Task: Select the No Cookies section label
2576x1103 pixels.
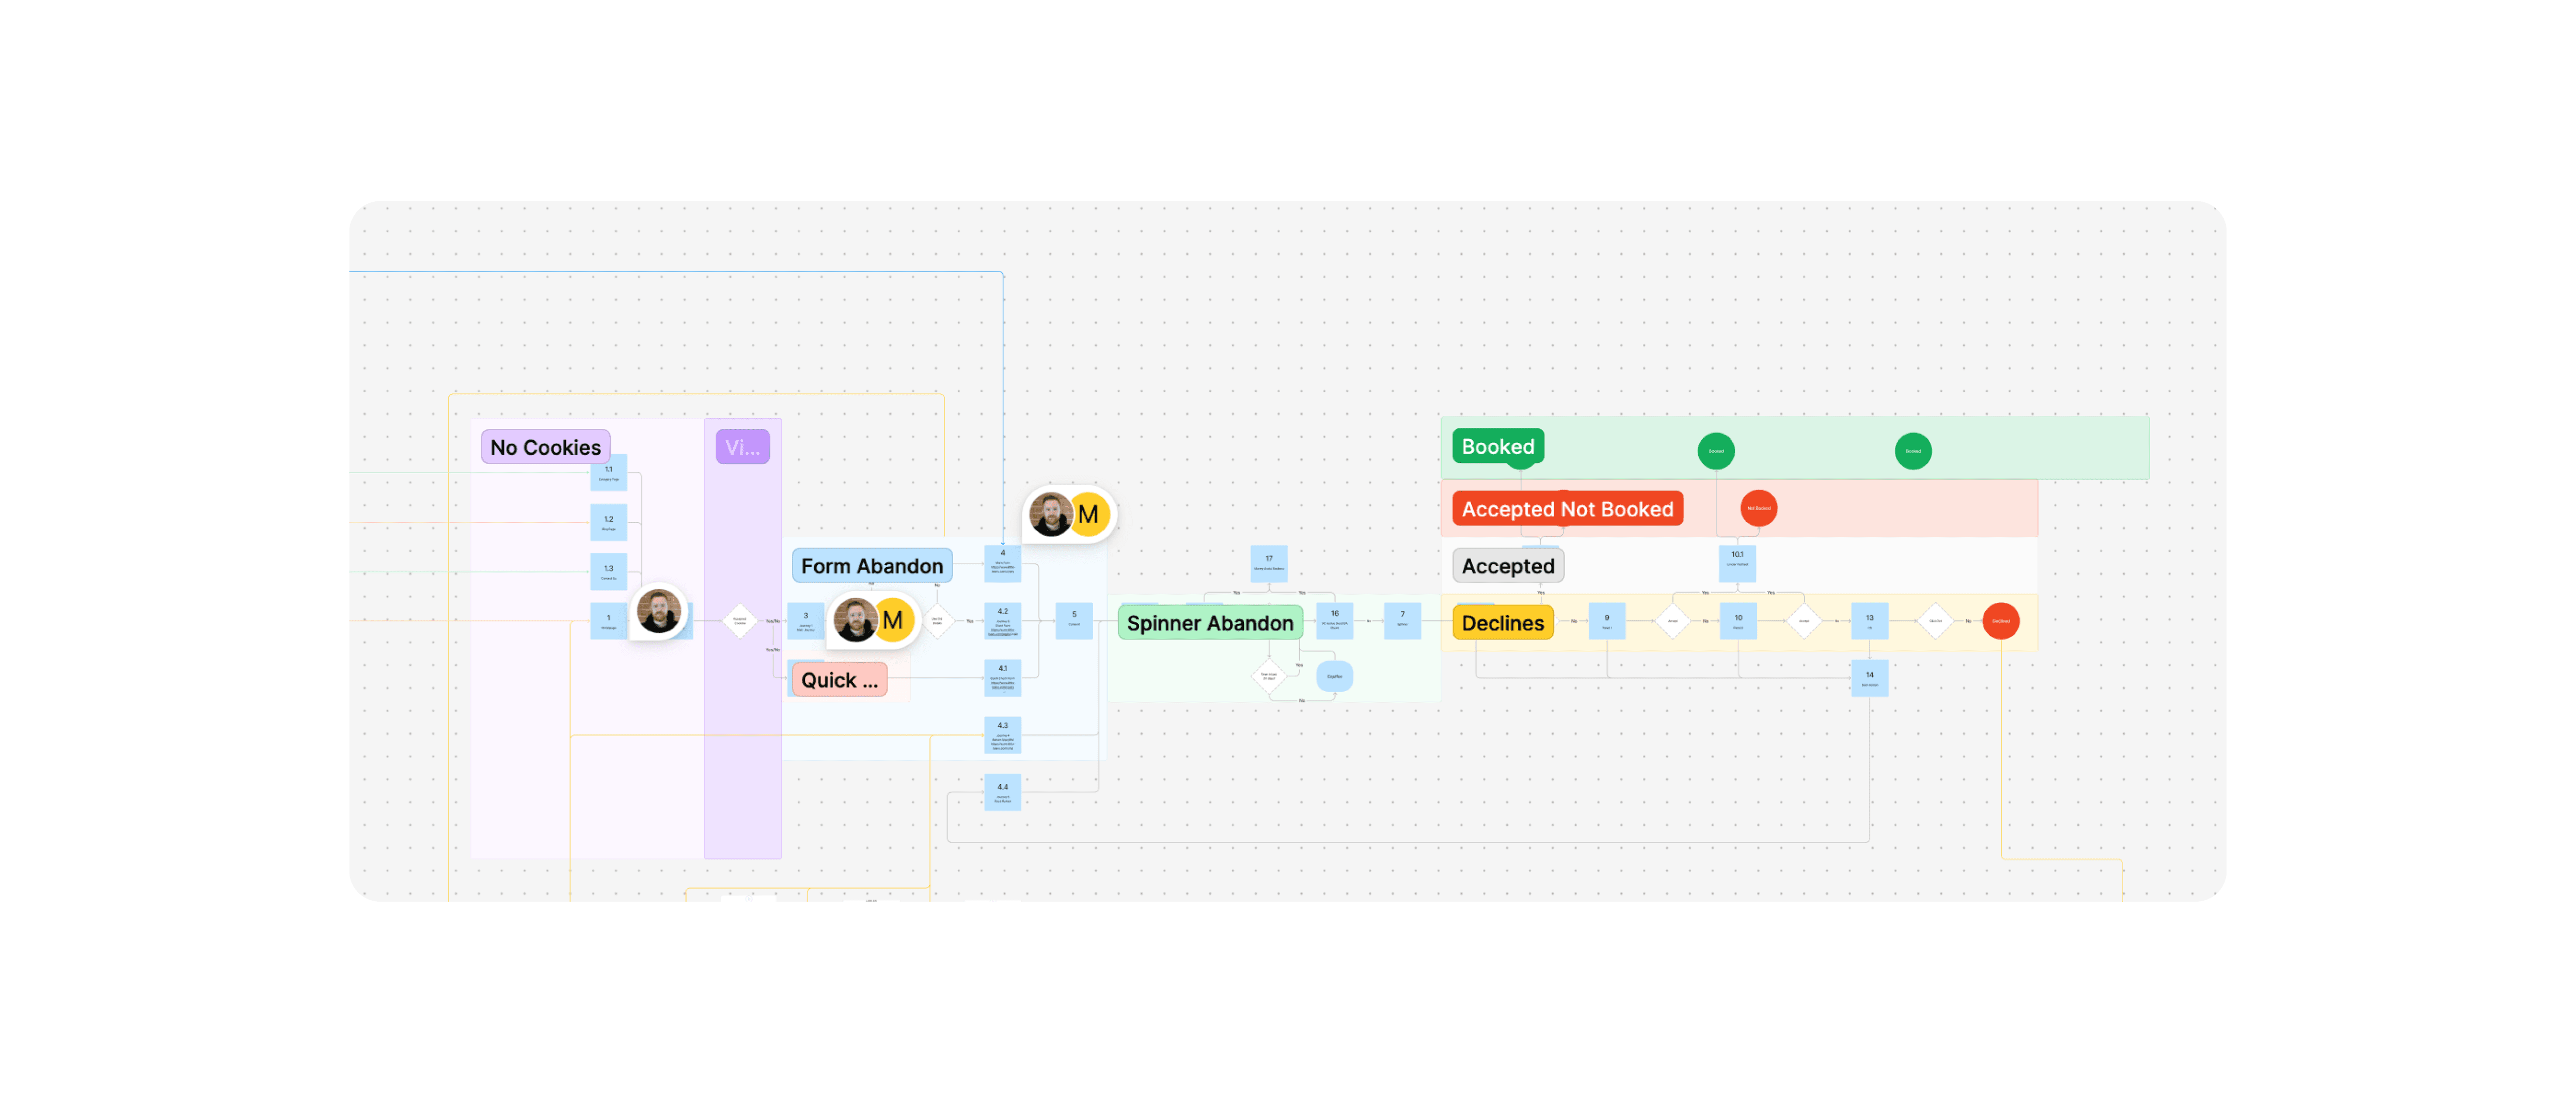Action: 545,447
